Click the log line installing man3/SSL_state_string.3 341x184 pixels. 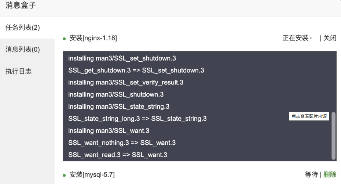coord(119,107)
